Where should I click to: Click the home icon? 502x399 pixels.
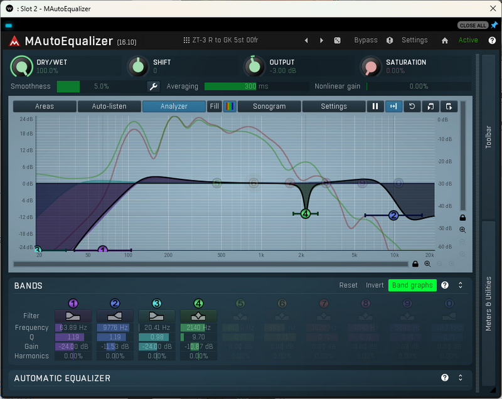(445, 40)
